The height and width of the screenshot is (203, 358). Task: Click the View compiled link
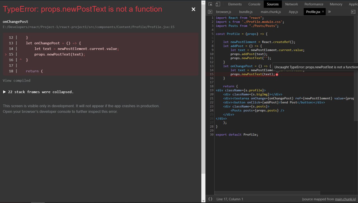tap(17, 80)
